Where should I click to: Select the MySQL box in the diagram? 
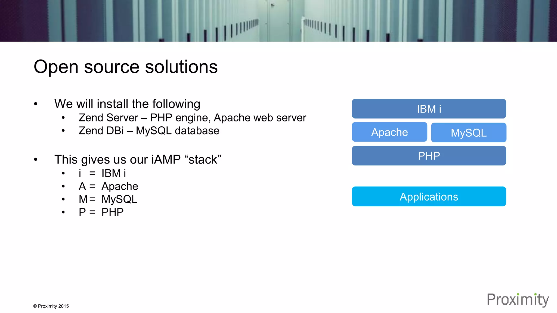tap(469, 133)
